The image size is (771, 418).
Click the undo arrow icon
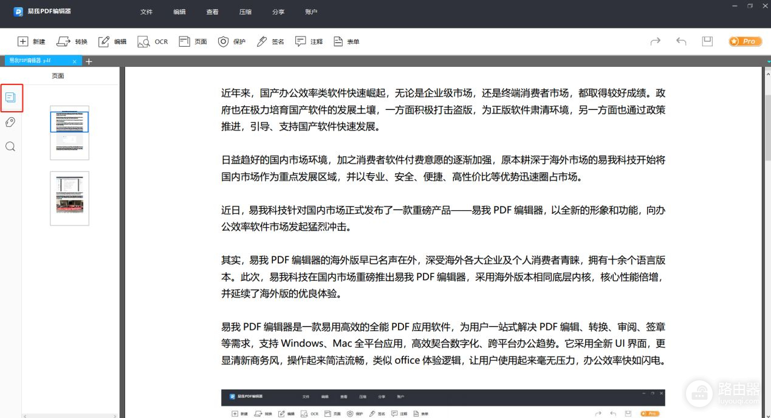point(681,41)
